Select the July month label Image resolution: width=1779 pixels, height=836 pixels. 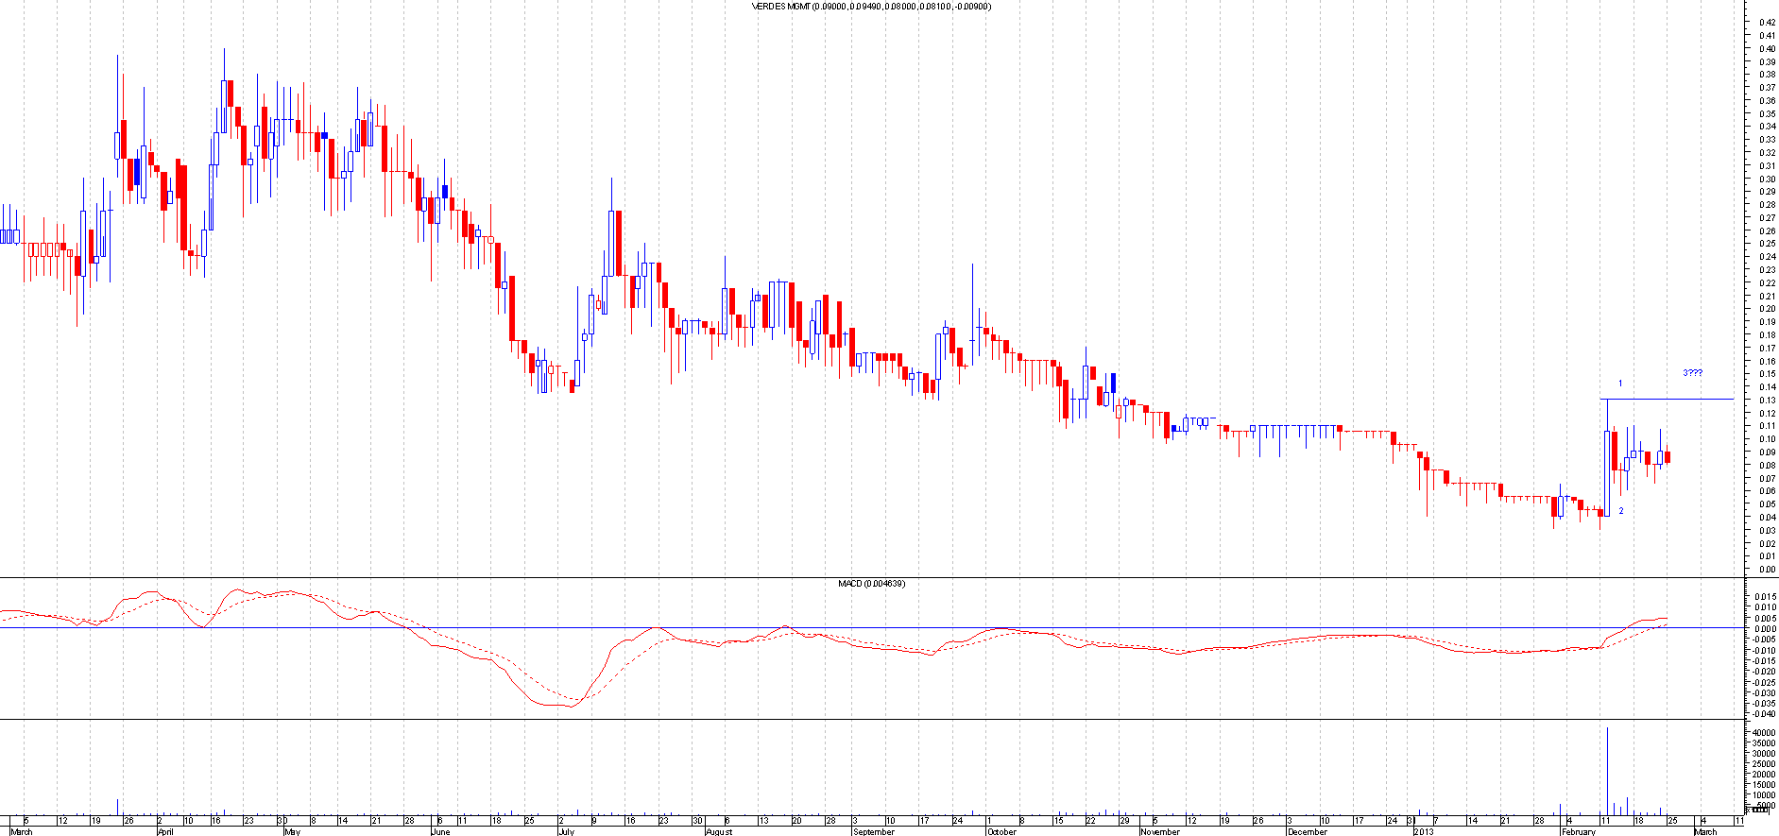click(565, 831)
